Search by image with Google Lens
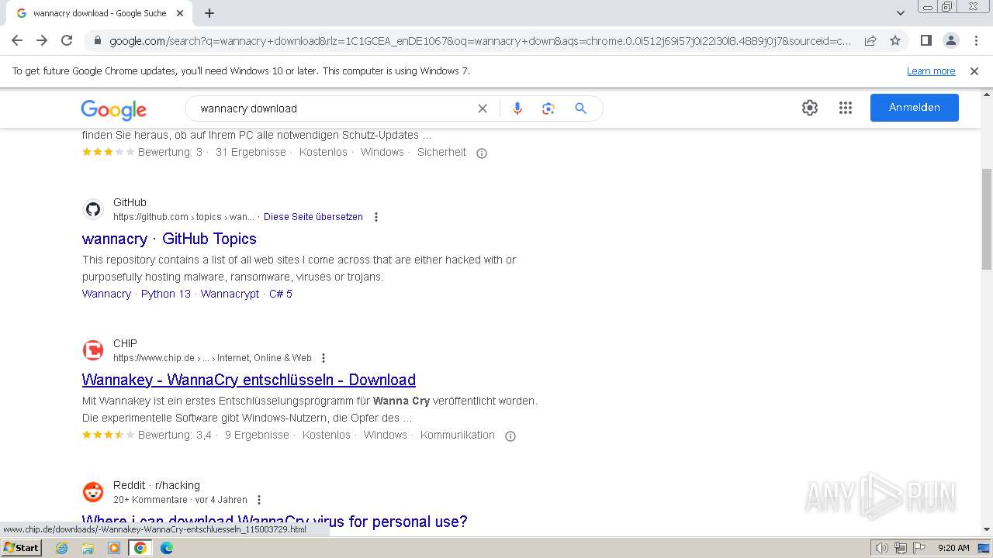 [x=548, y=108]
